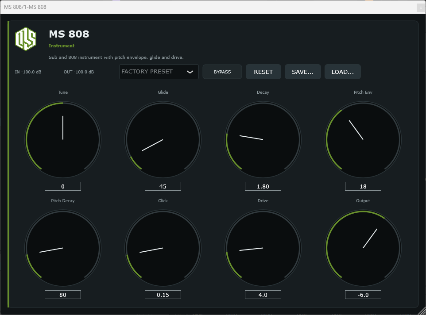Click the Click knob

pyautogui.click(x=163, y=248)
